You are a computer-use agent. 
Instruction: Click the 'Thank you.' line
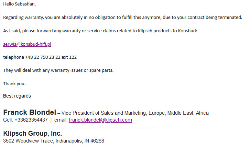click(x=14, y=83)
